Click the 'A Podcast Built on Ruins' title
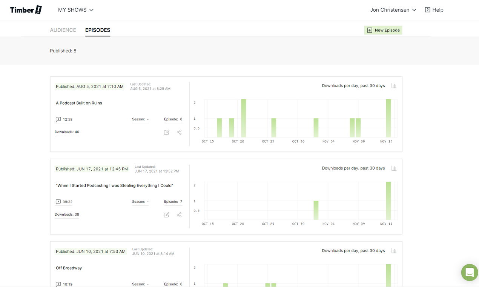Image resolution: width=479 pixels, height=287 pixels. pos(79,103)
